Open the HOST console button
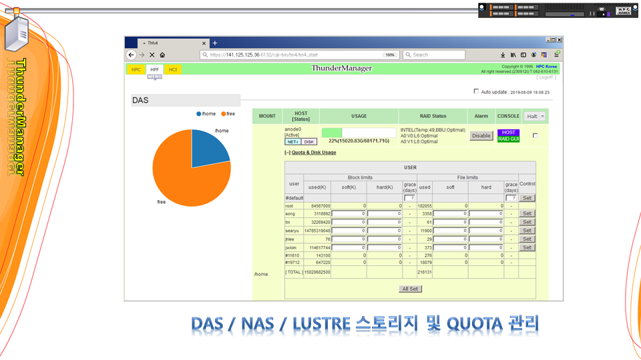 pyautogui.click(x=508, y=132)
